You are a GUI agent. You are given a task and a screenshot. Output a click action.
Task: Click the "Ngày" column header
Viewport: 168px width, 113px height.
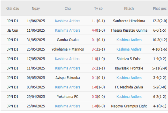pos(36,8)
